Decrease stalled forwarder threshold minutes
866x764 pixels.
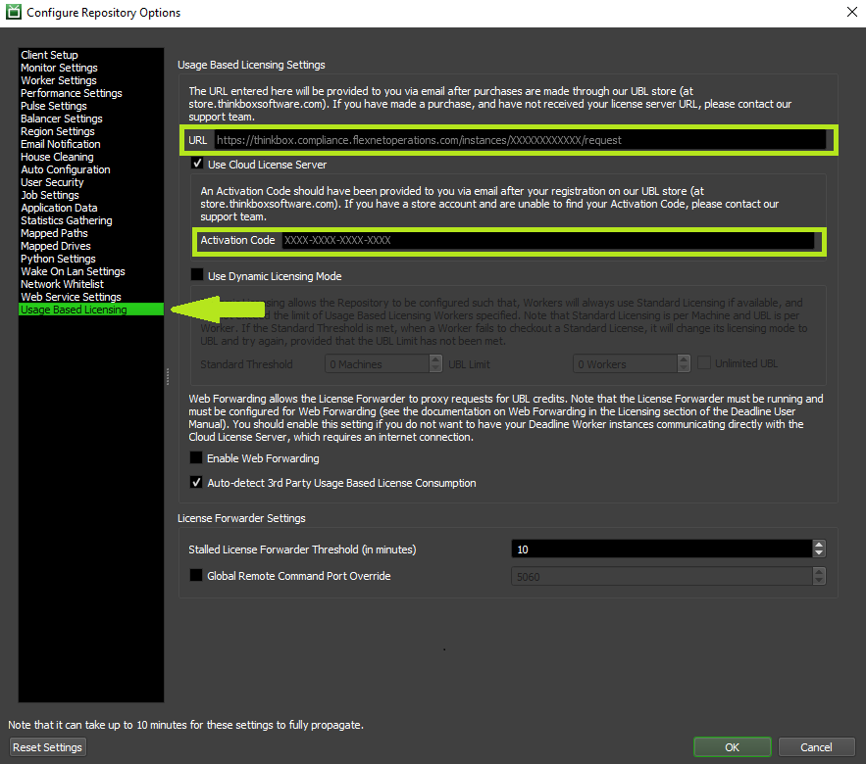(819, 553)
